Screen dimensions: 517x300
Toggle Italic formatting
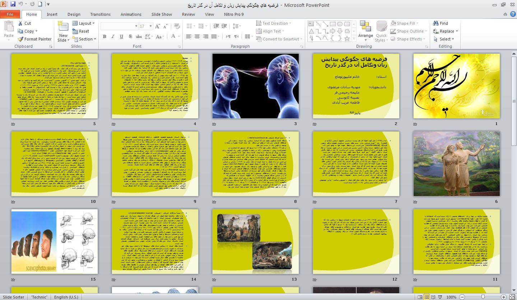click(113, 36)
